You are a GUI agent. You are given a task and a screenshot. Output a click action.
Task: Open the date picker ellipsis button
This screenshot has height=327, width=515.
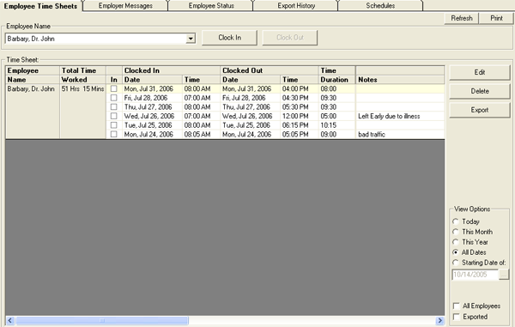point(504,275)
